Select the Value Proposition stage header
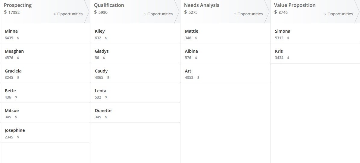Screen dimensions: 360x163 click(x=315, y=11)
